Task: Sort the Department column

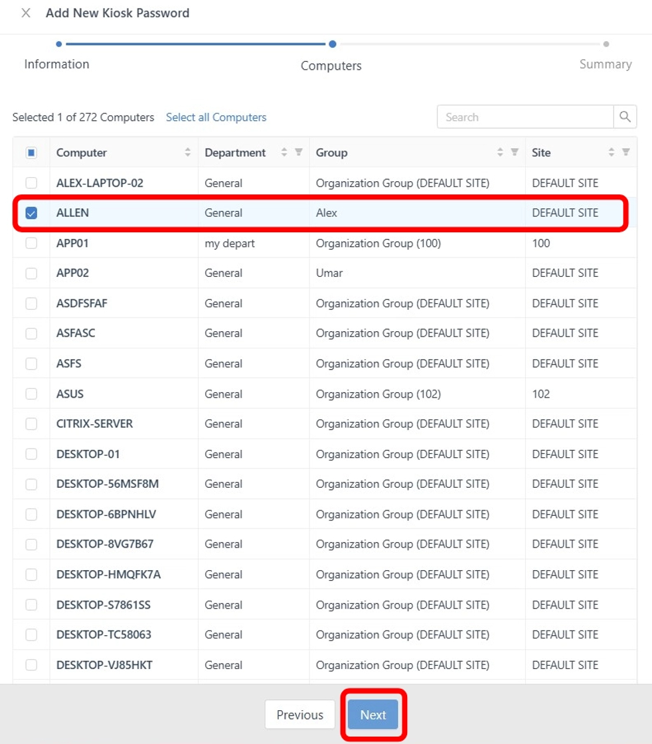Action: pos(284,152)
